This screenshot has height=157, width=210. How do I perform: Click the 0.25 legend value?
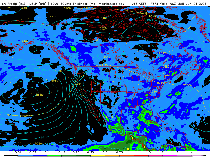coord(76,152)
